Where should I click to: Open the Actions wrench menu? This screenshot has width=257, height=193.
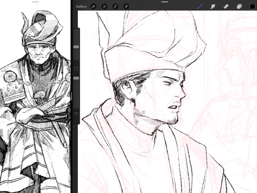[93, 6]
